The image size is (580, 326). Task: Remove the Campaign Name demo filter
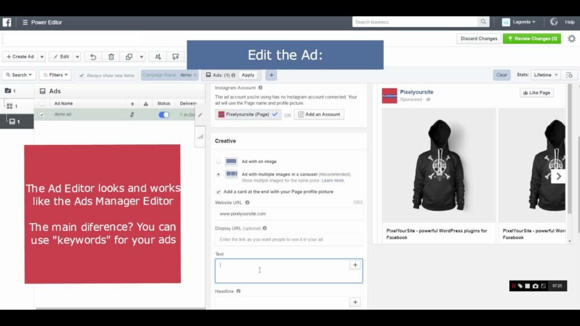(x=195, y=75)
